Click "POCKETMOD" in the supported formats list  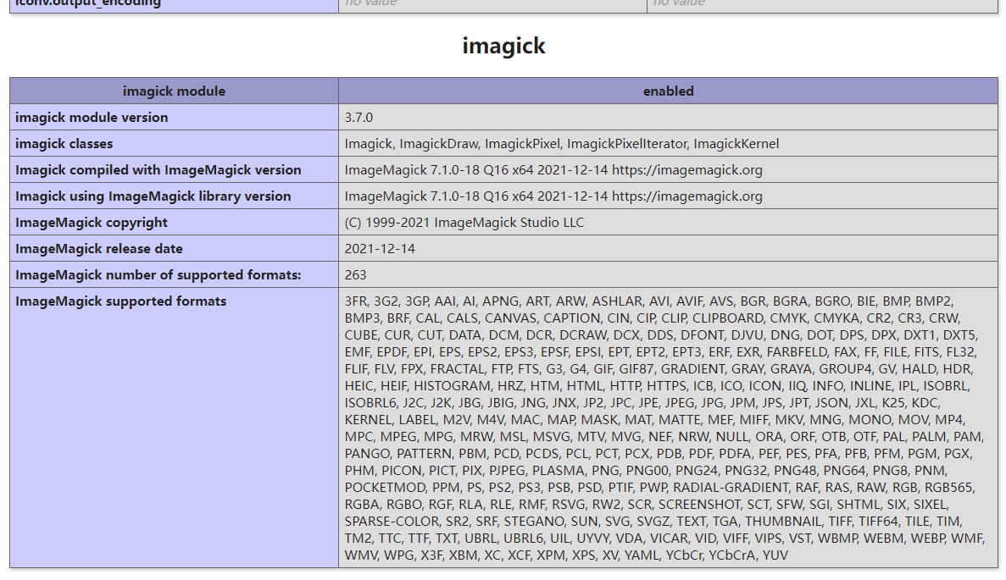pos(384,488)
